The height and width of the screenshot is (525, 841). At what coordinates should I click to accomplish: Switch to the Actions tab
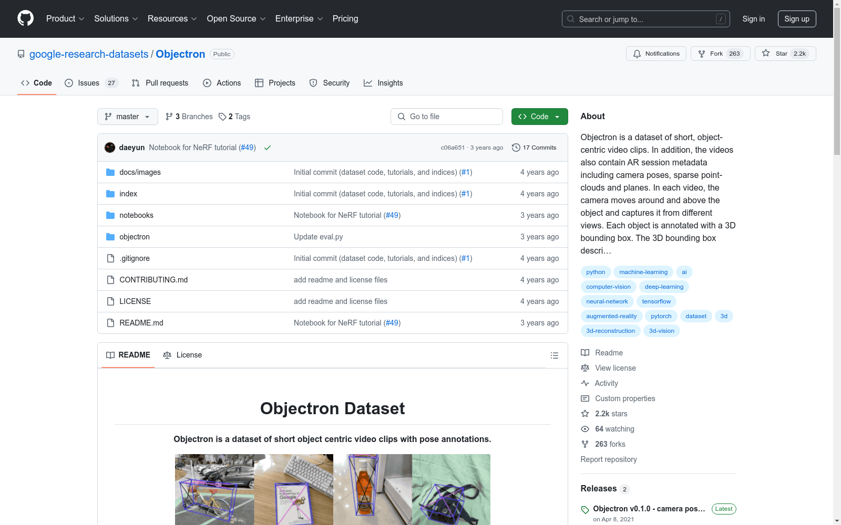pyautogui.click(x=222, y=83)
